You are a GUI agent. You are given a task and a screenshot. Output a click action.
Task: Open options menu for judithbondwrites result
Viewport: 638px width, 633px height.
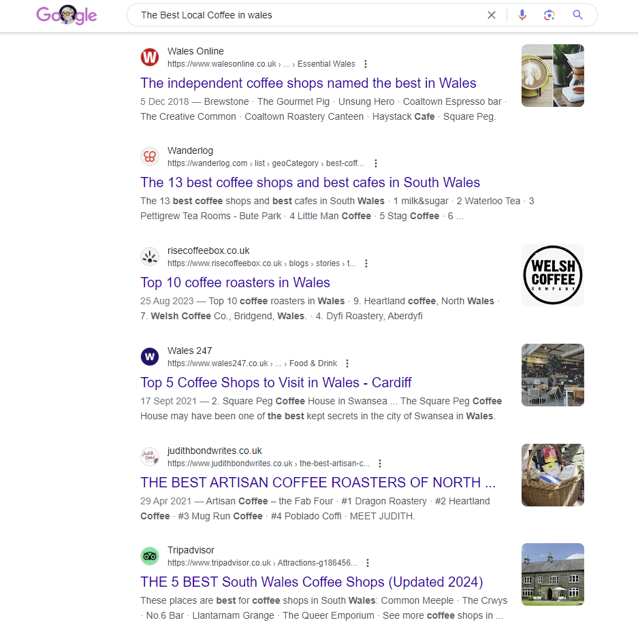(x=380, y=464)
